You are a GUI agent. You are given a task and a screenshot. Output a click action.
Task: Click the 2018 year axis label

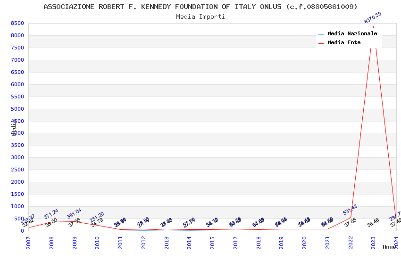(259, 243)
